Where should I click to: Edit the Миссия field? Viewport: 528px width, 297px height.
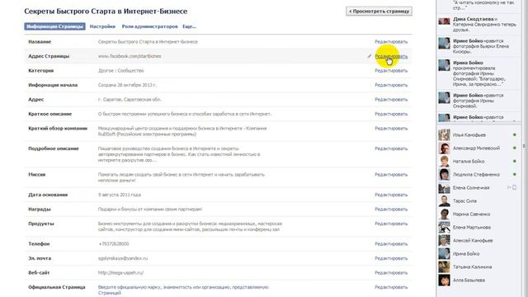(x=391, y=175)
